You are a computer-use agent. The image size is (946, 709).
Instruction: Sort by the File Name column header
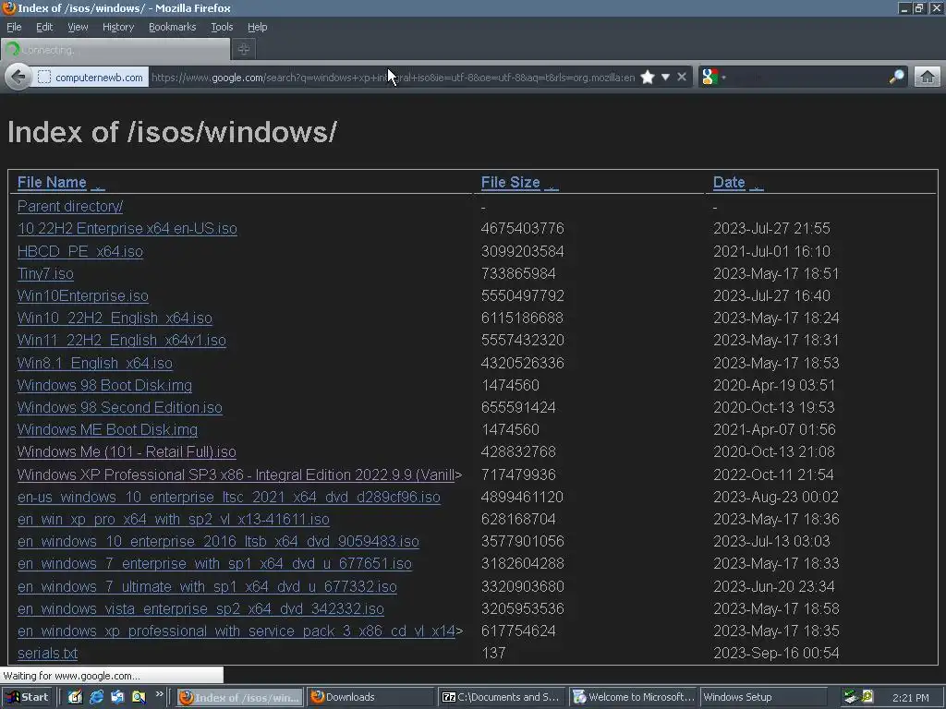pos(52,182)
